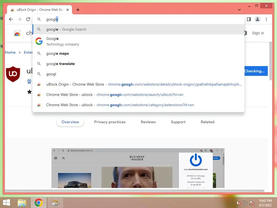Click the blue 'Checking...' button
Viewport: 277px width, 208px height.
(x=256, y=71)
